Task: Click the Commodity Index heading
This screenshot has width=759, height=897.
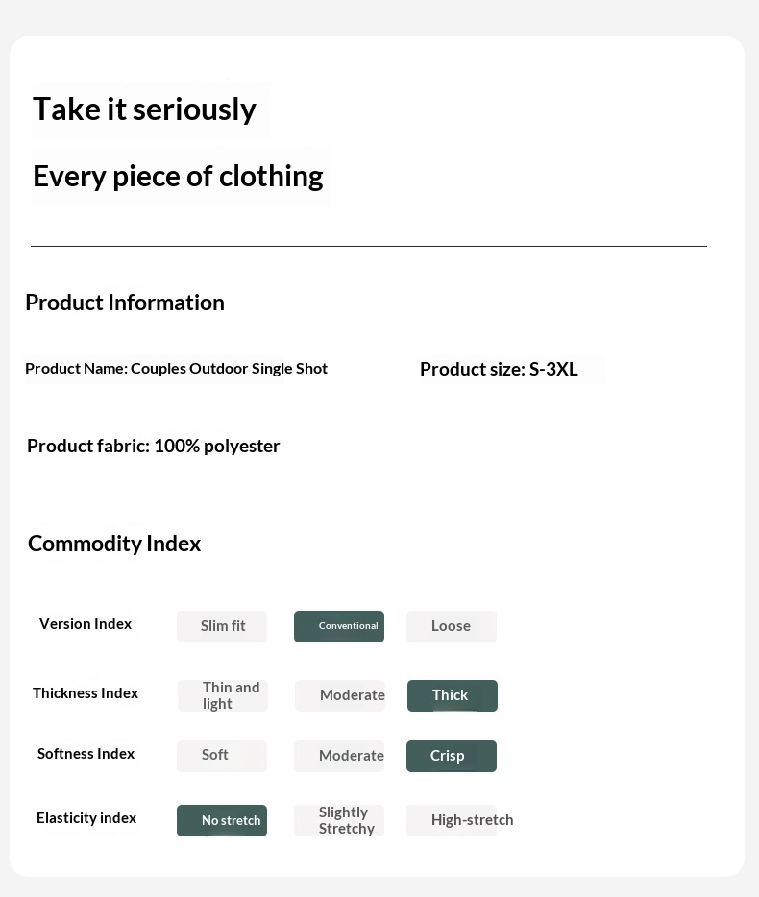Action: (x=114, y=544)
